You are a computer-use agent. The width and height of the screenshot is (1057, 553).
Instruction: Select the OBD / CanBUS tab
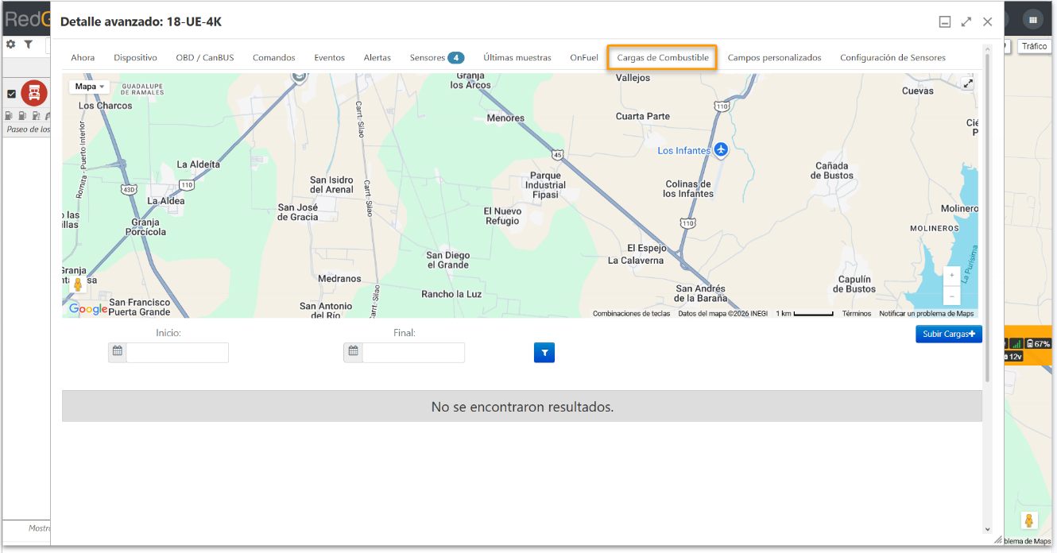(205, 58)
